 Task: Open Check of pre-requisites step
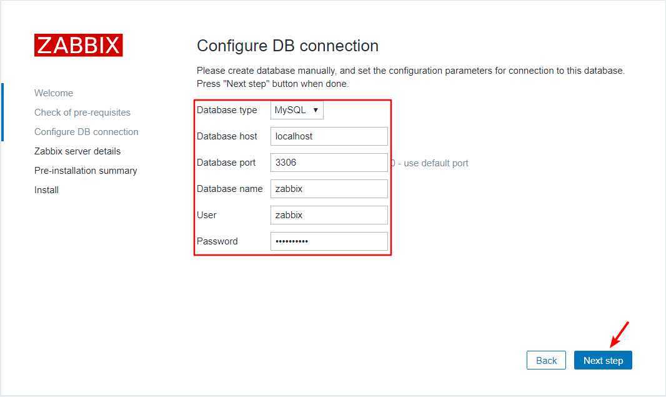[82, 113]
